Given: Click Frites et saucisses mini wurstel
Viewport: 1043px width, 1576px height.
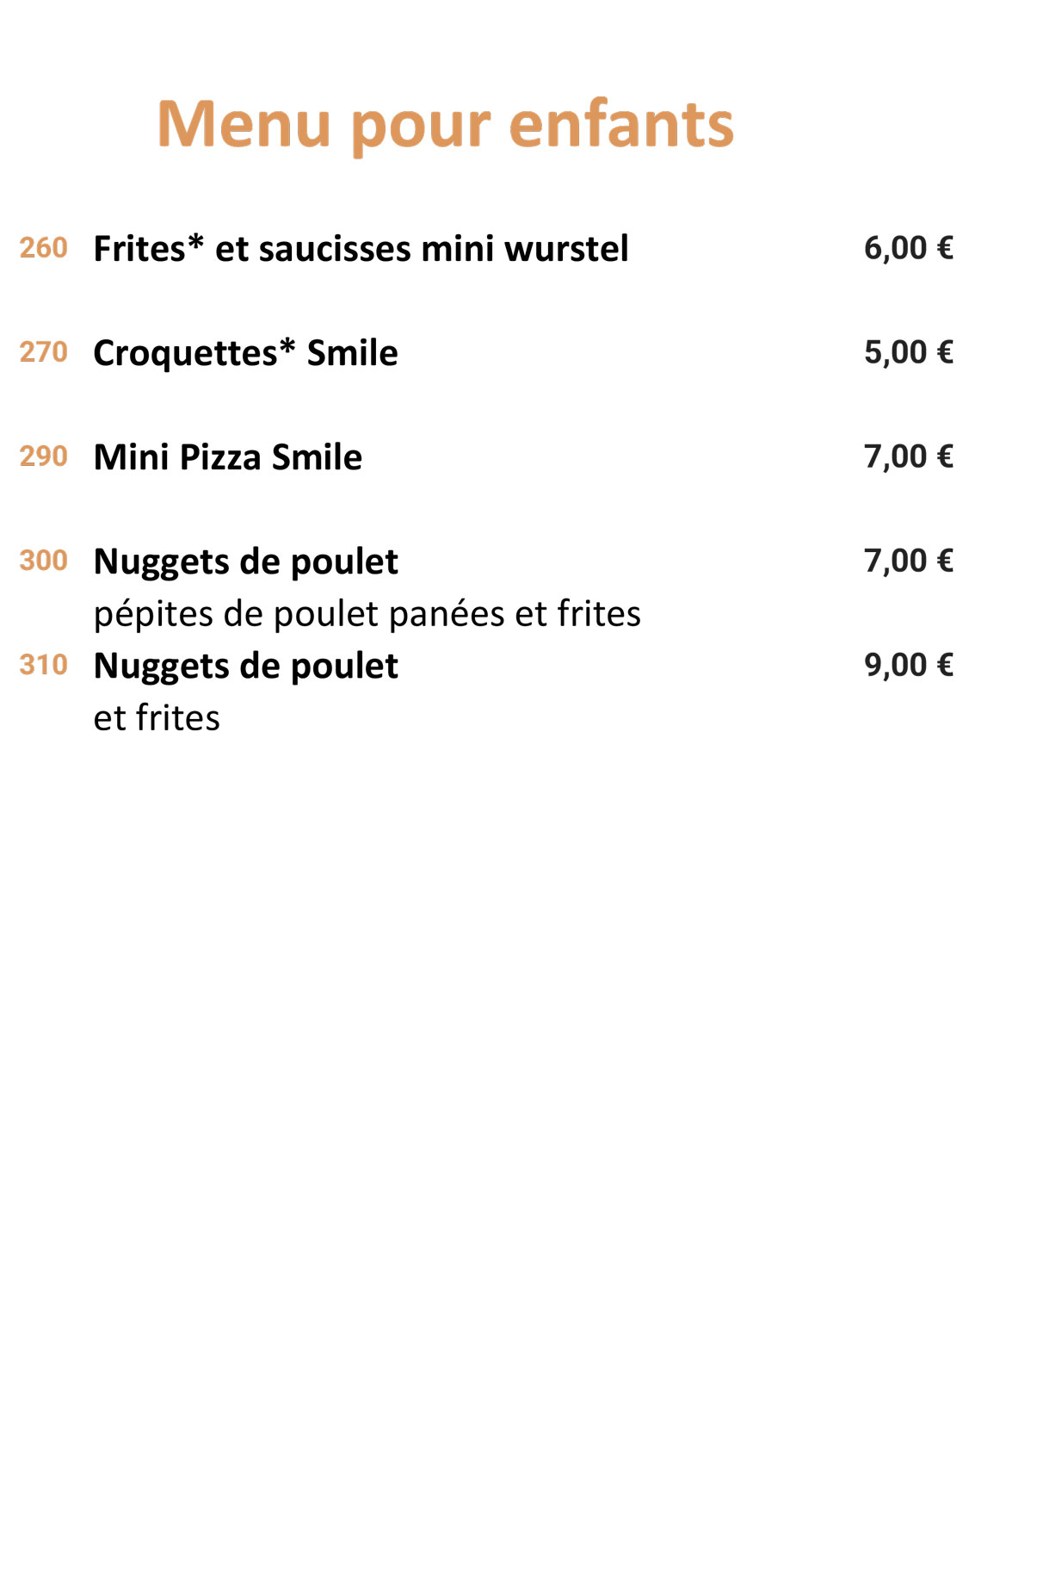Looking at the screenshot, I should [x=361, y=249].
